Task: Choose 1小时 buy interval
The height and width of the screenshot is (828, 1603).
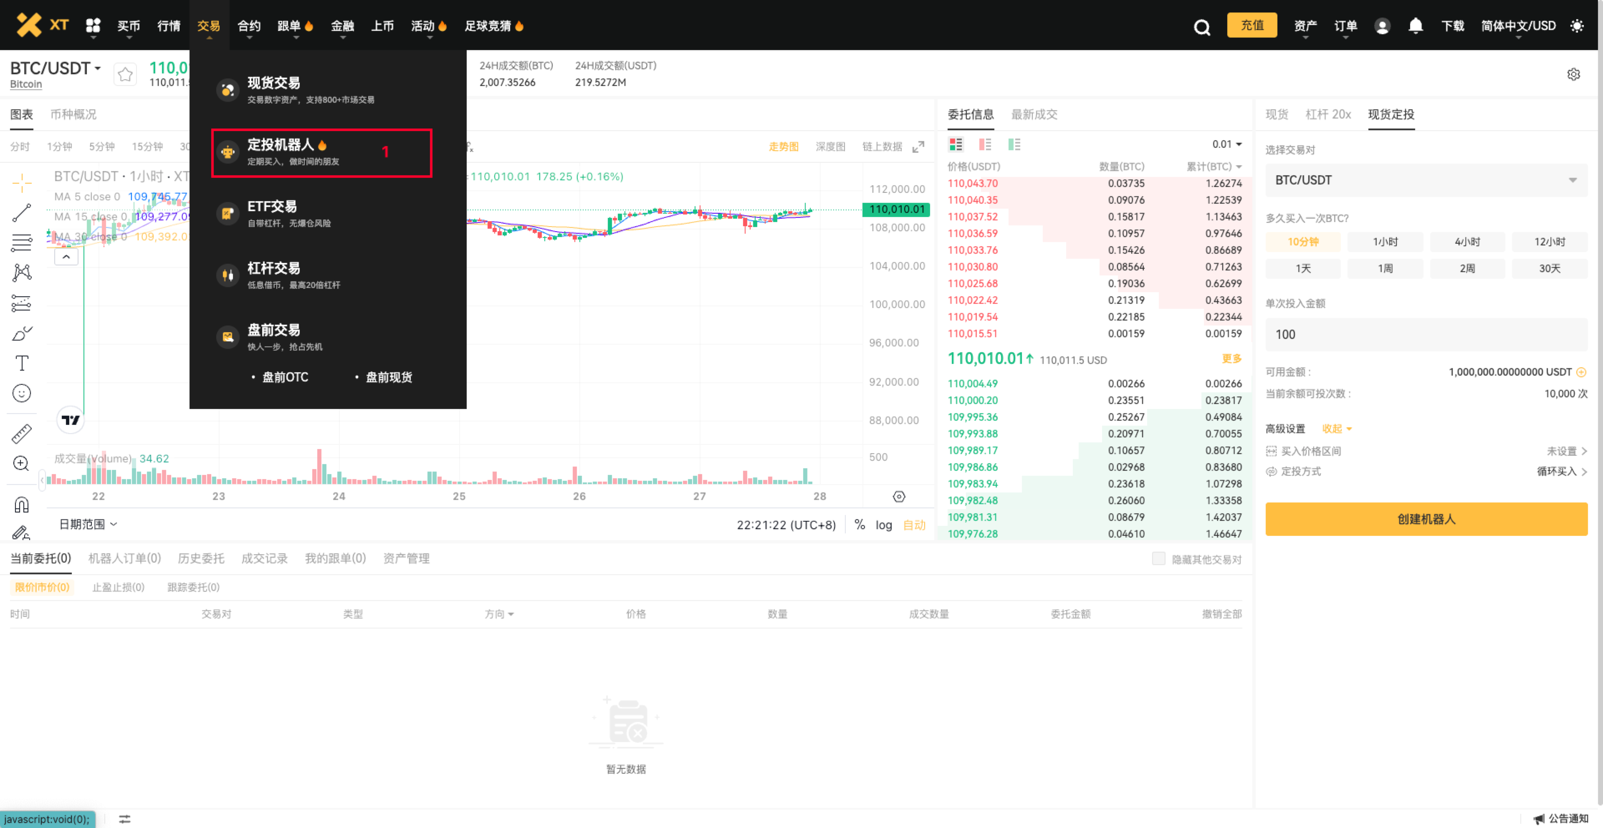Action: pos(1385,242)
